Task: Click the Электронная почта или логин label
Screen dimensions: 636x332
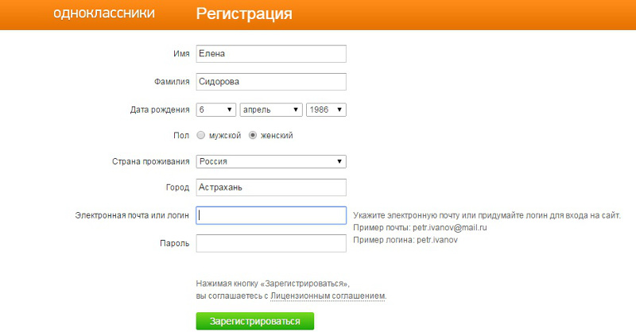Action: pyautogui.click(x=132, y=215)
